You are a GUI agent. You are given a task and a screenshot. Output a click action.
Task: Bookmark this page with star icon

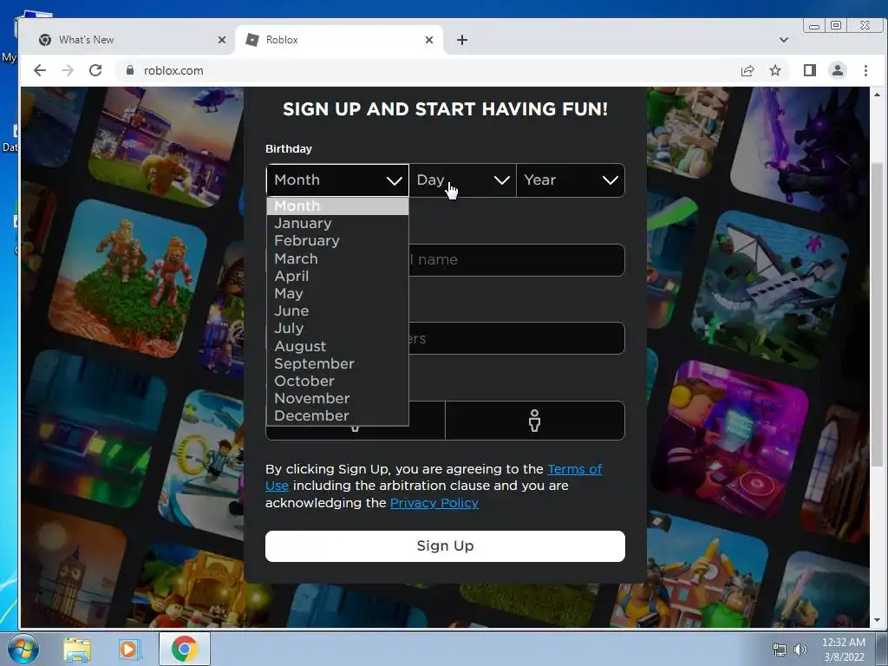775,70
